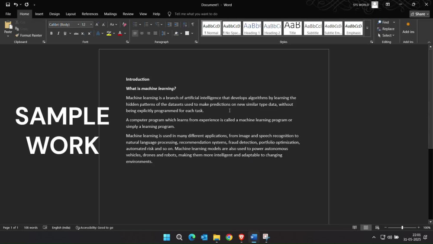Switch to Web Layout view icon
The image size is (433, 244).
(377, 228)
